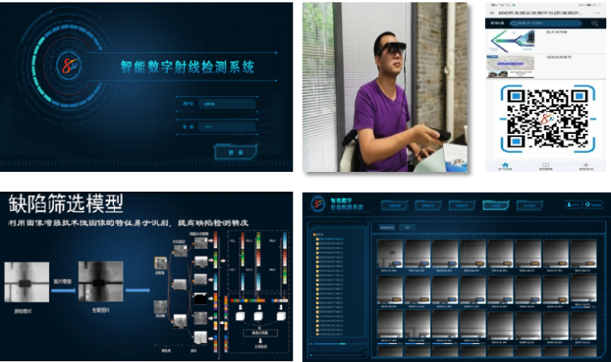Open the three-dot more menu on mobile page
Viewport: 611px width, 362px height.
(x=597, y=13)
